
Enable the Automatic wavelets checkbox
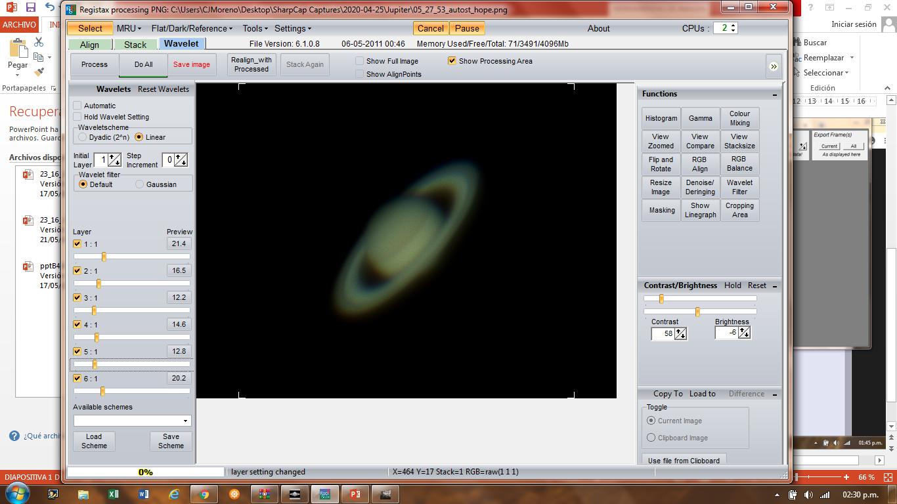click(77, 106)
